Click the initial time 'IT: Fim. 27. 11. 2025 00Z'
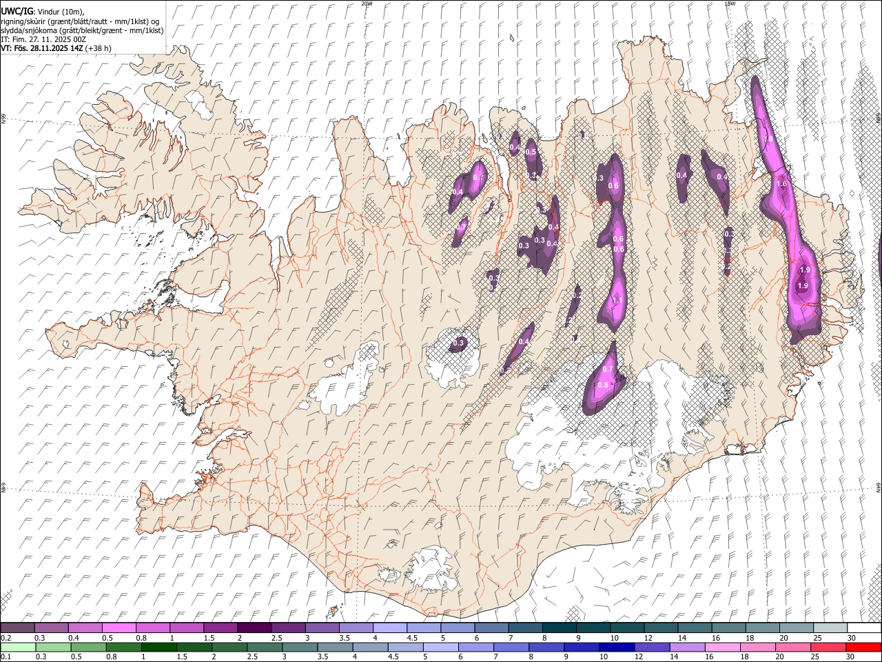This screenshot has width=882, height=662. click(43, 39)
